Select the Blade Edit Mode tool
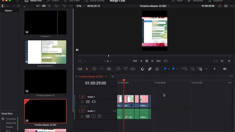 click(x=109, y=69)
